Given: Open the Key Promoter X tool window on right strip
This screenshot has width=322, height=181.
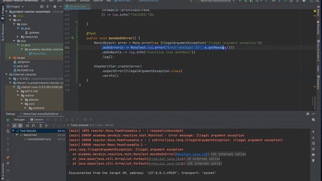Looking at the screenshot, I should pos(318,50).
